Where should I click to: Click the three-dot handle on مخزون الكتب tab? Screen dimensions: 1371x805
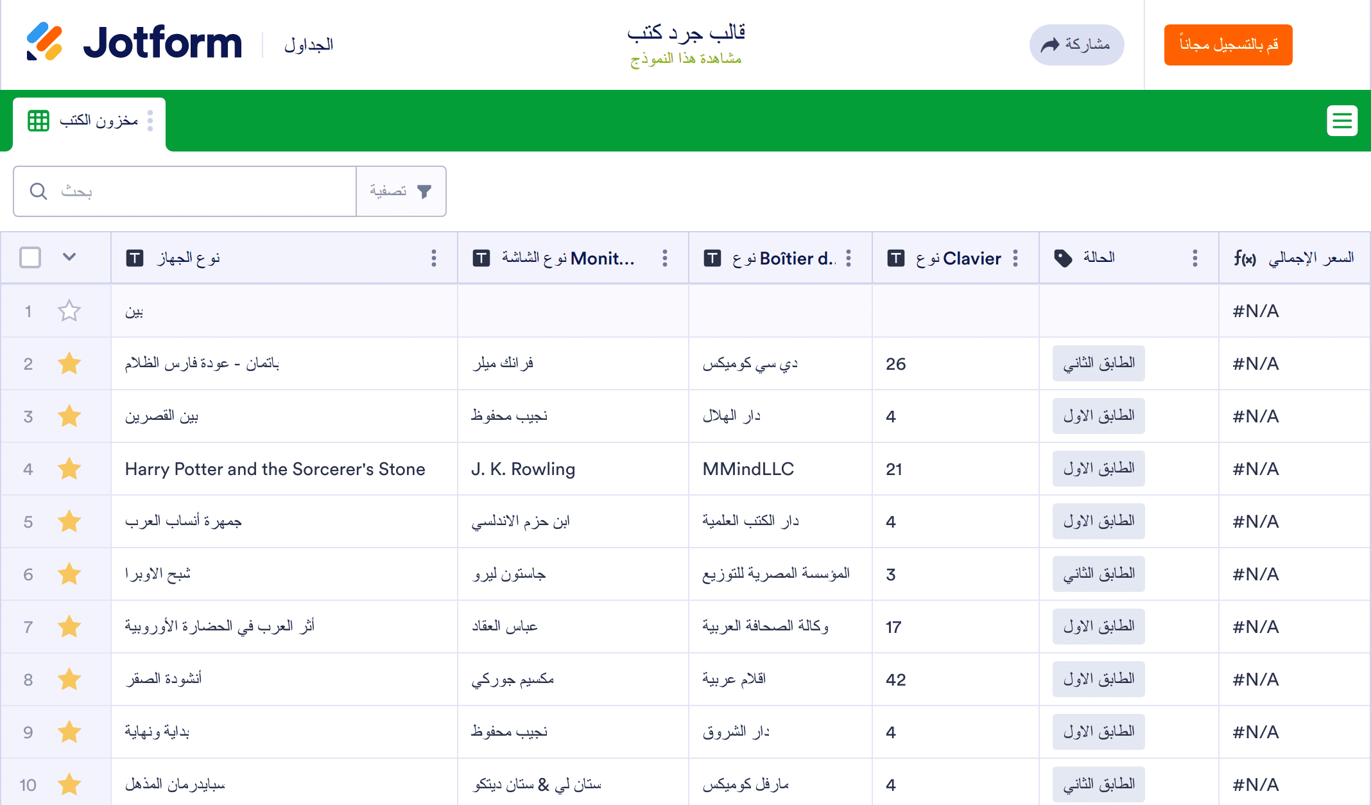[x=150, y=121]
